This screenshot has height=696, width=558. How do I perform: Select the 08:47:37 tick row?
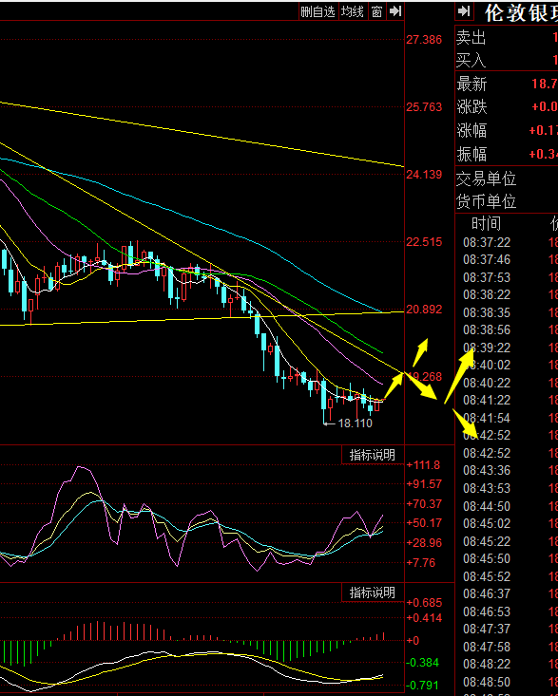click(x=507, y=629)
